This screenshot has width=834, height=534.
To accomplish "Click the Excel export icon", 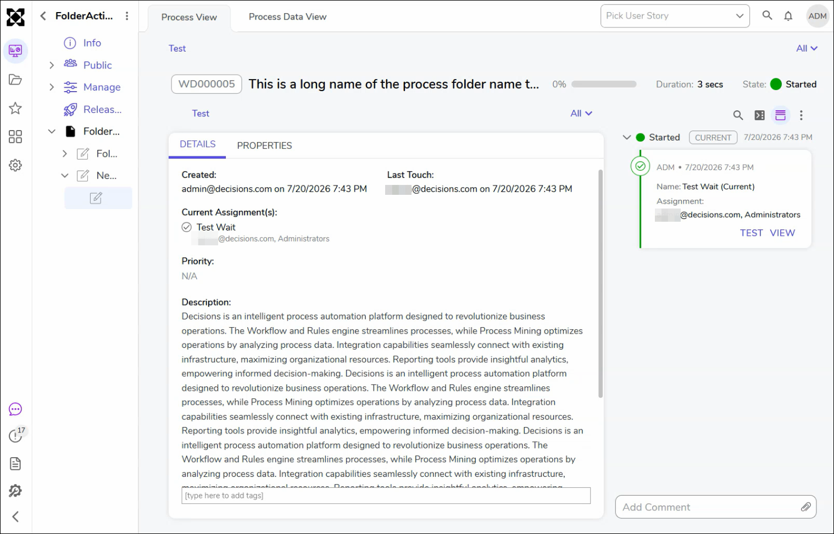I will tap(759, 115).
